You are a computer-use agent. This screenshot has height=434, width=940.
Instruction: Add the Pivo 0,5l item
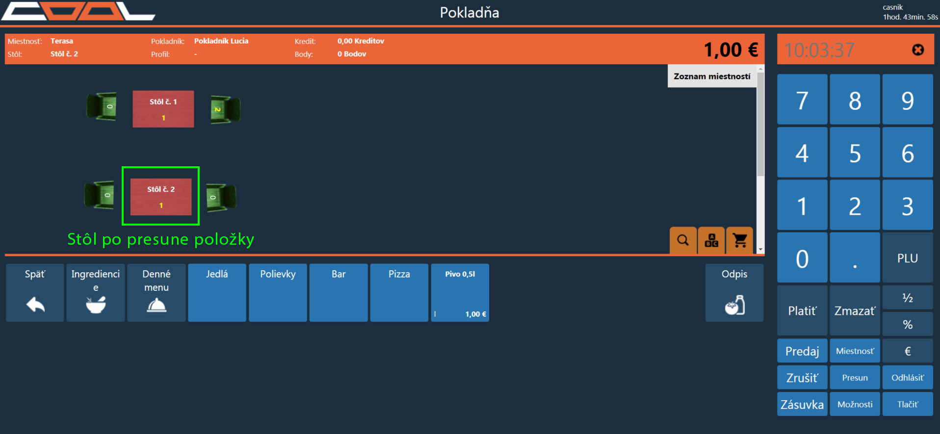460,293
